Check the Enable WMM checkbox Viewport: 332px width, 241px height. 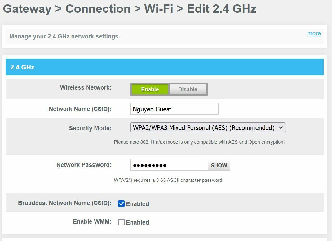pyautogui.click(x=121, y=222)
